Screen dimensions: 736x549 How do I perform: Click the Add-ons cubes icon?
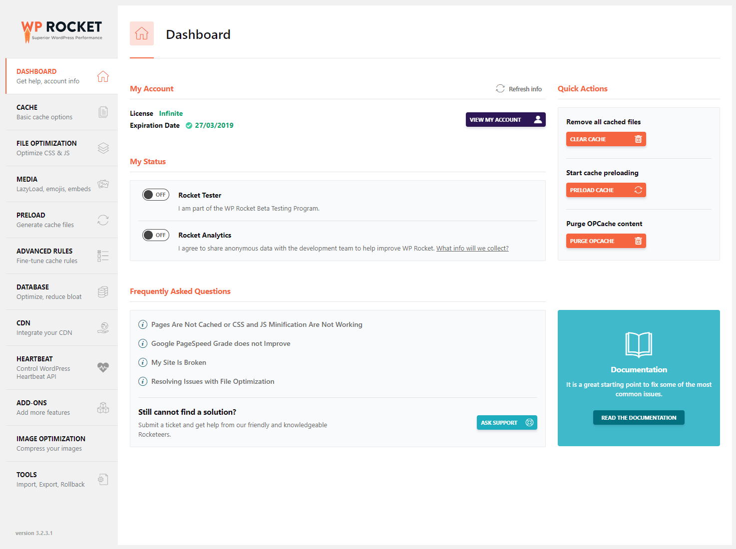(103, 408)
